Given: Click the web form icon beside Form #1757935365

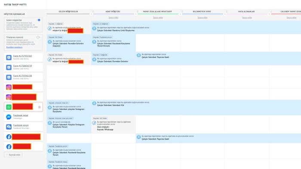Looking at the screenshot, I should point(9,57).
